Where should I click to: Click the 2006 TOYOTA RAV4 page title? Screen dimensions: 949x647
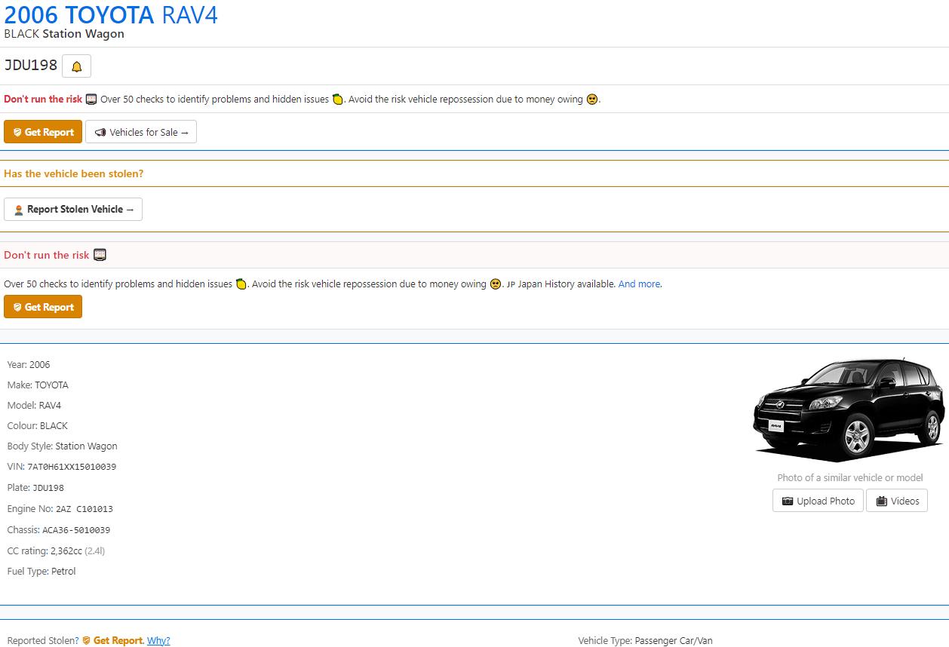click(111, 14)
